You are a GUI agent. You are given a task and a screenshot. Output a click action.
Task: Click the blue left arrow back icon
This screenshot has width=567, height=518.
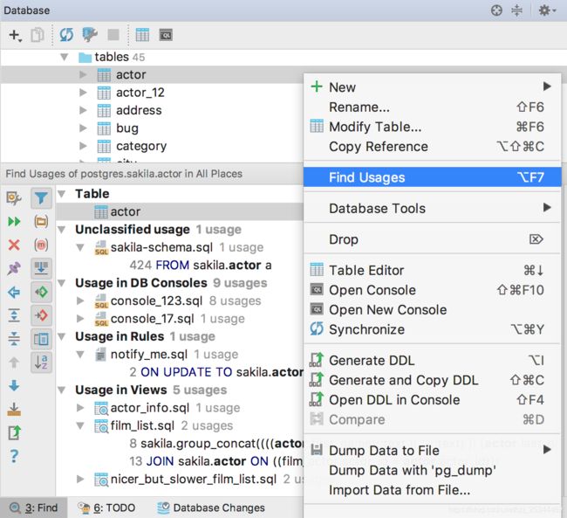[14, 292]
